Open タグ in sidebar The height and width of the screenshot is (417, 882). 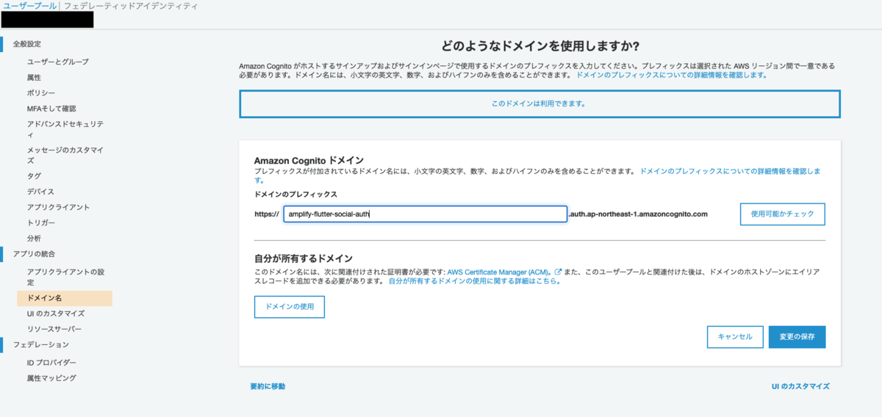pos(34,175)
